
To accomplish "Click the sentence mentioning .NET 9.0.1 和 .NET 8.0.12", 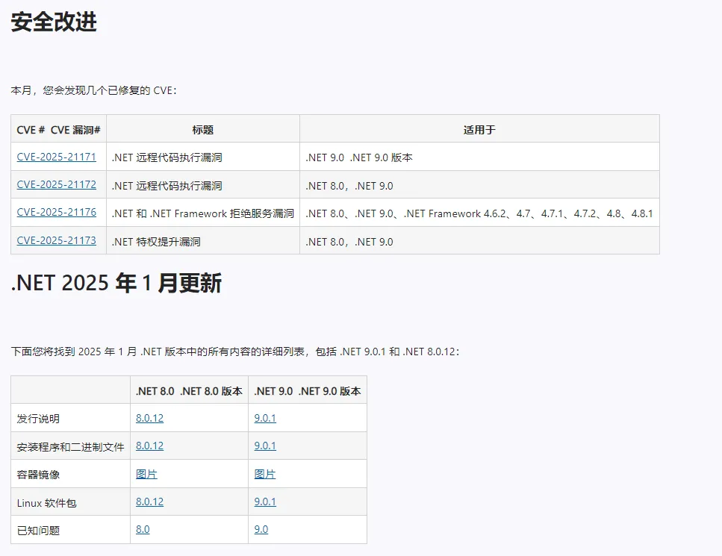I will tap(235, 352).
